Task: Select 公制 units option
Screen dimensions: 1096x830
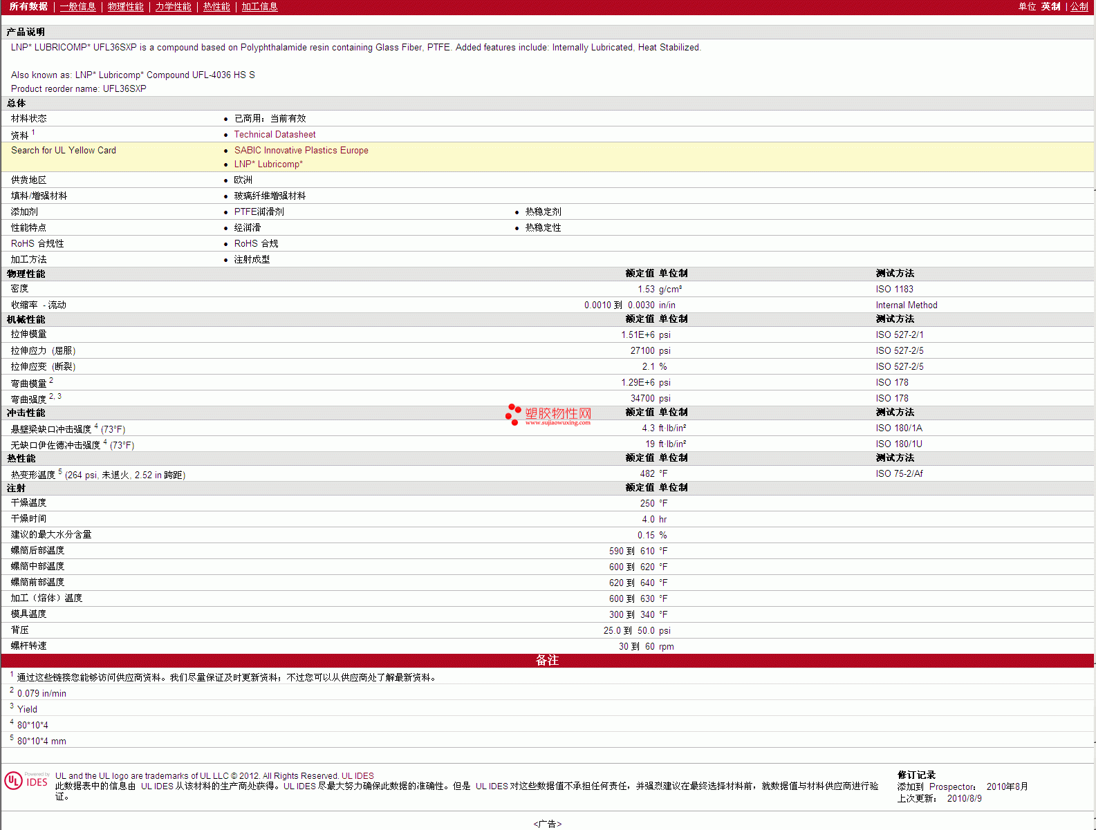Action: 1079,6
